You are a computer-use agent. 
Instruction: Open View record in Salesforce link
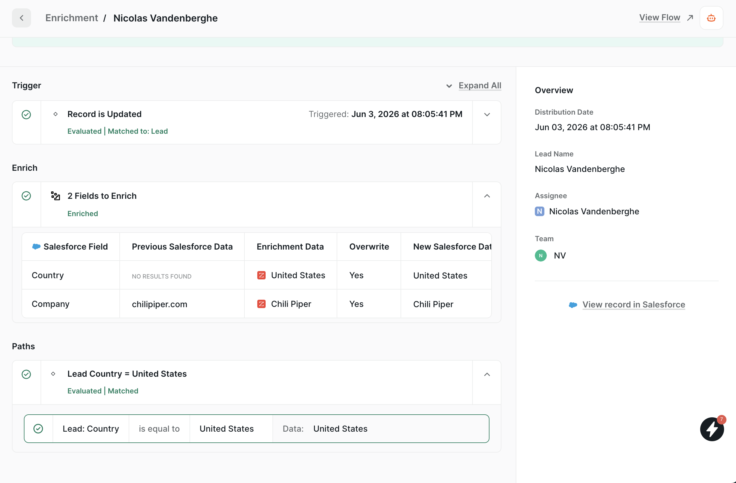[x=634, y=304]
